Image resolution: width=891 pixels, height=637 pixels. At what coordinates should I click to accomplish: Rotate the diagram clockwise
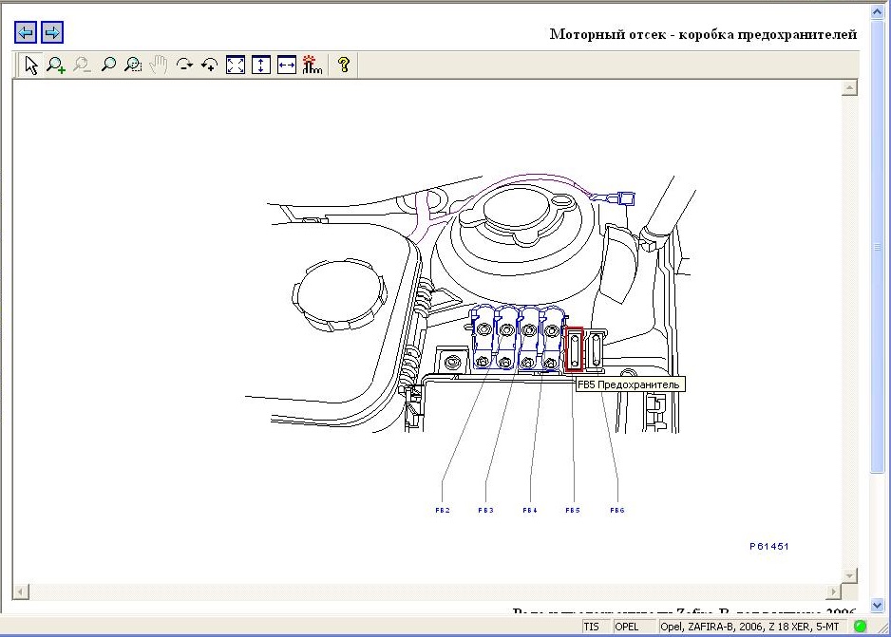185,65
